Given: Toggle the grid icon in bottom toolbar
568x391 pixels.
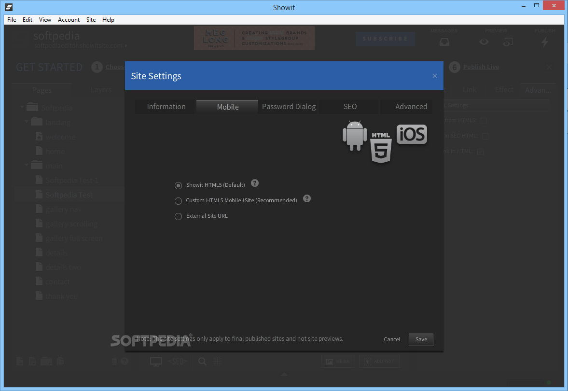Looking at the screenshot, I should (217, 361).
